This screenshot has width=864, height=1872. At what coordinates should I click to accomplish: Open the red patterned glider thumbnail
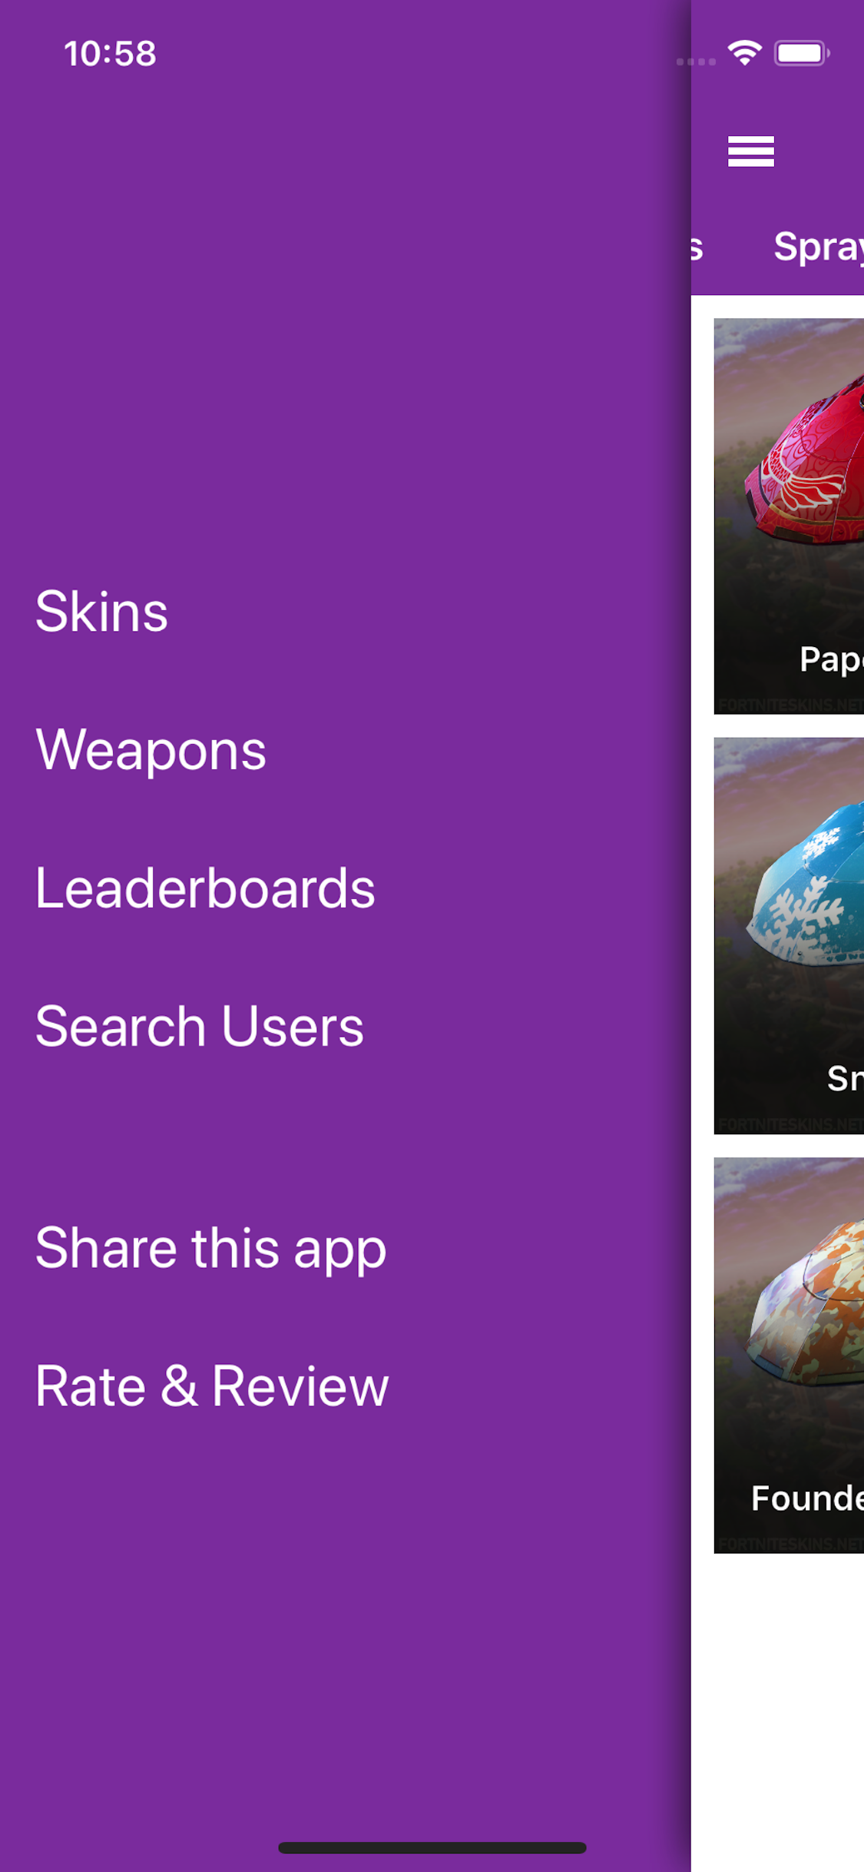click(789, 516)
